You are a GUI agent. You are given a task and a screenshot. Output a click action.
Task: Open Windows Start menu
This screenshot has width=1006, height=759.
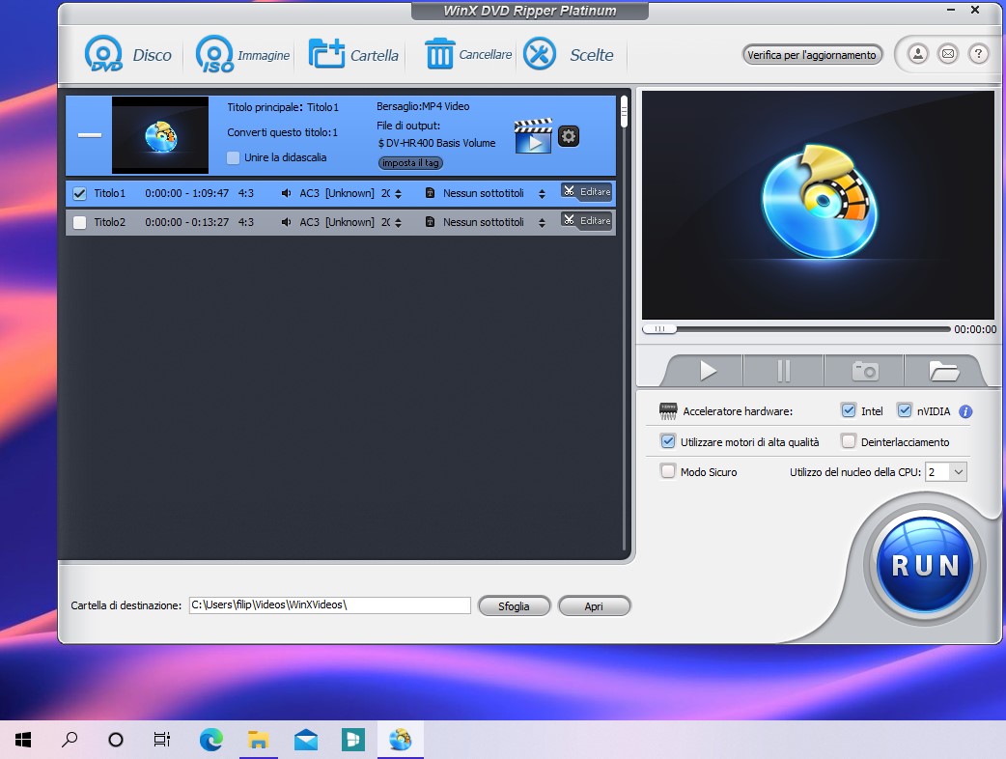[23, 740]
